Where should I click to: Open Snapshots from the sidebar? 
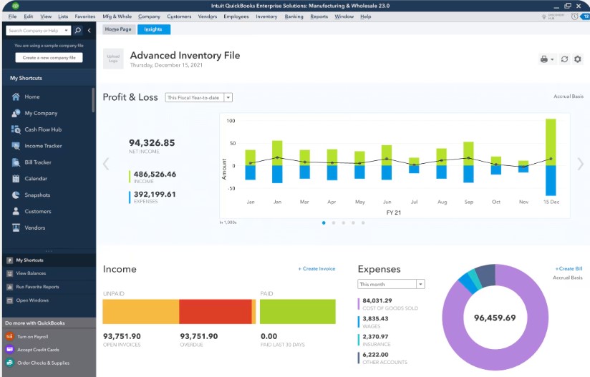tap(37, 195)
